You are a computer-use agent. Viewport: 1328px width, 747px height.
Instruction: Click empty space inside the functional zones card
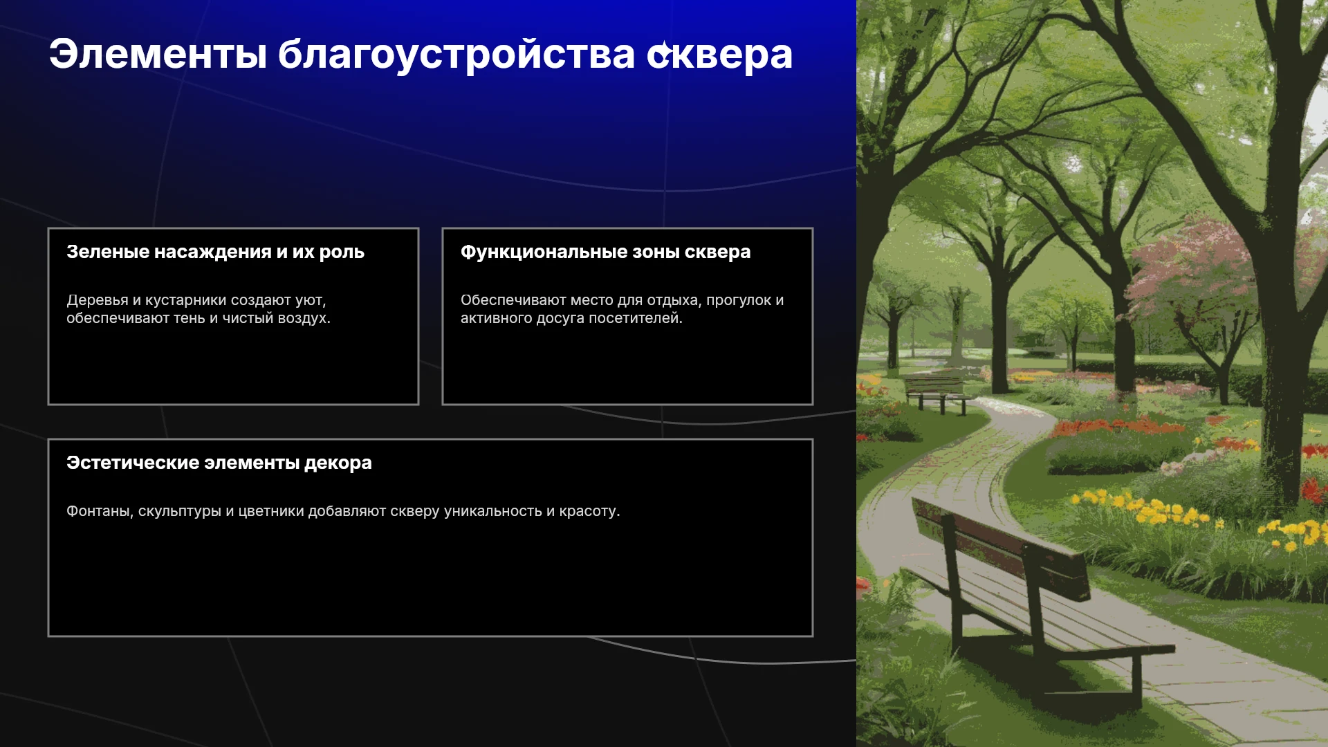coord(627,367)
